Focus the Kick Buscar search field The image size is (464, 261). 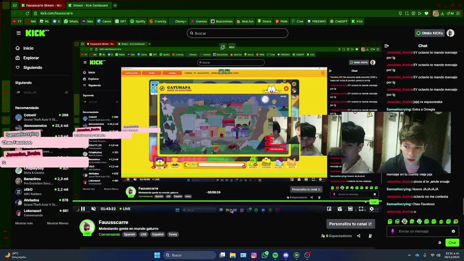[x=237, y=33]
